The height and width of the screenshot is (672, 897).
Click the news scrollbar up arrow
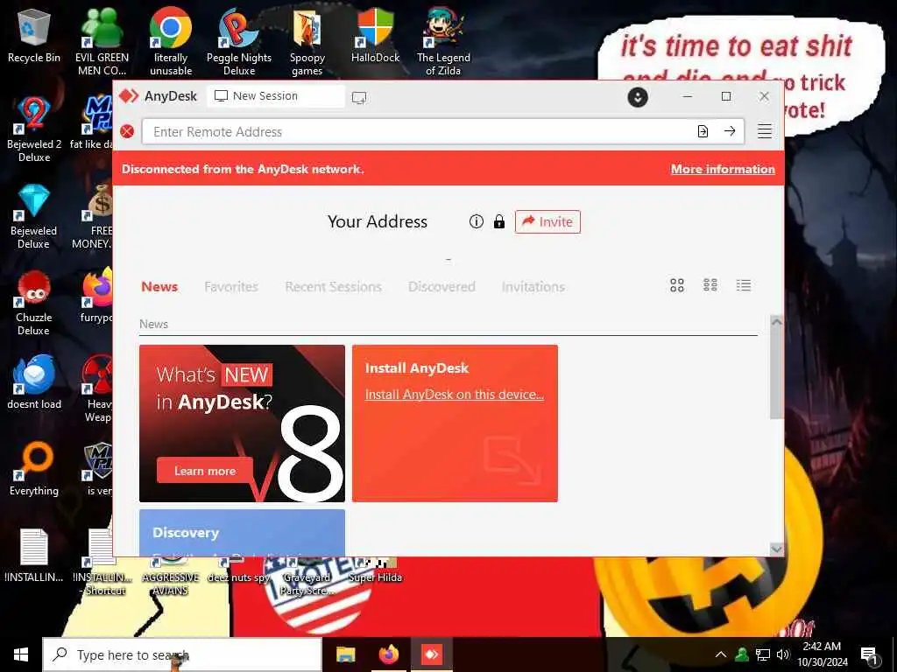(x=776, y=322)
